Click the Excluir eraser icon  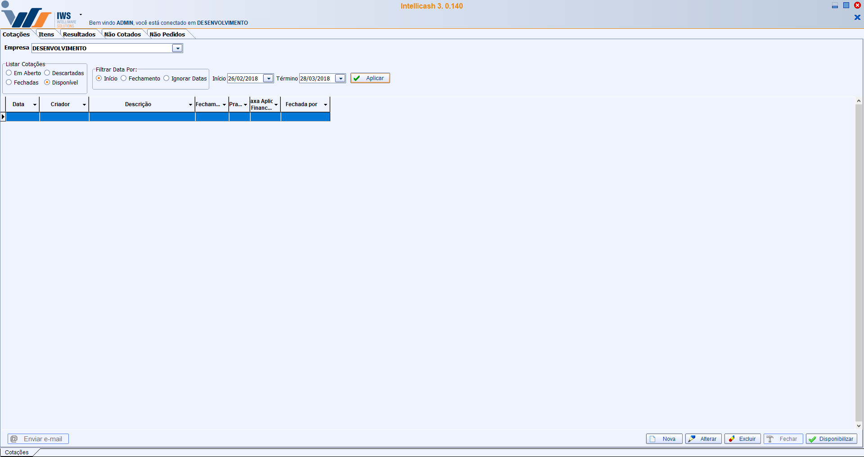click(732, 439)
